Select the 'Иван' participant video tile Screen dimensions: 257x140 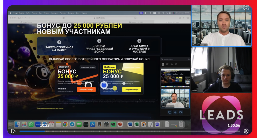(221, 70)
